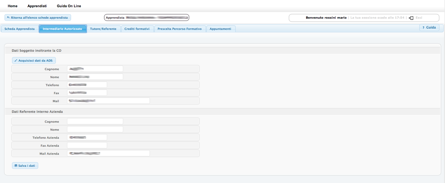Open the Guida help button
The width and height of the screenshot is (445, 183).
coord(429,27)
